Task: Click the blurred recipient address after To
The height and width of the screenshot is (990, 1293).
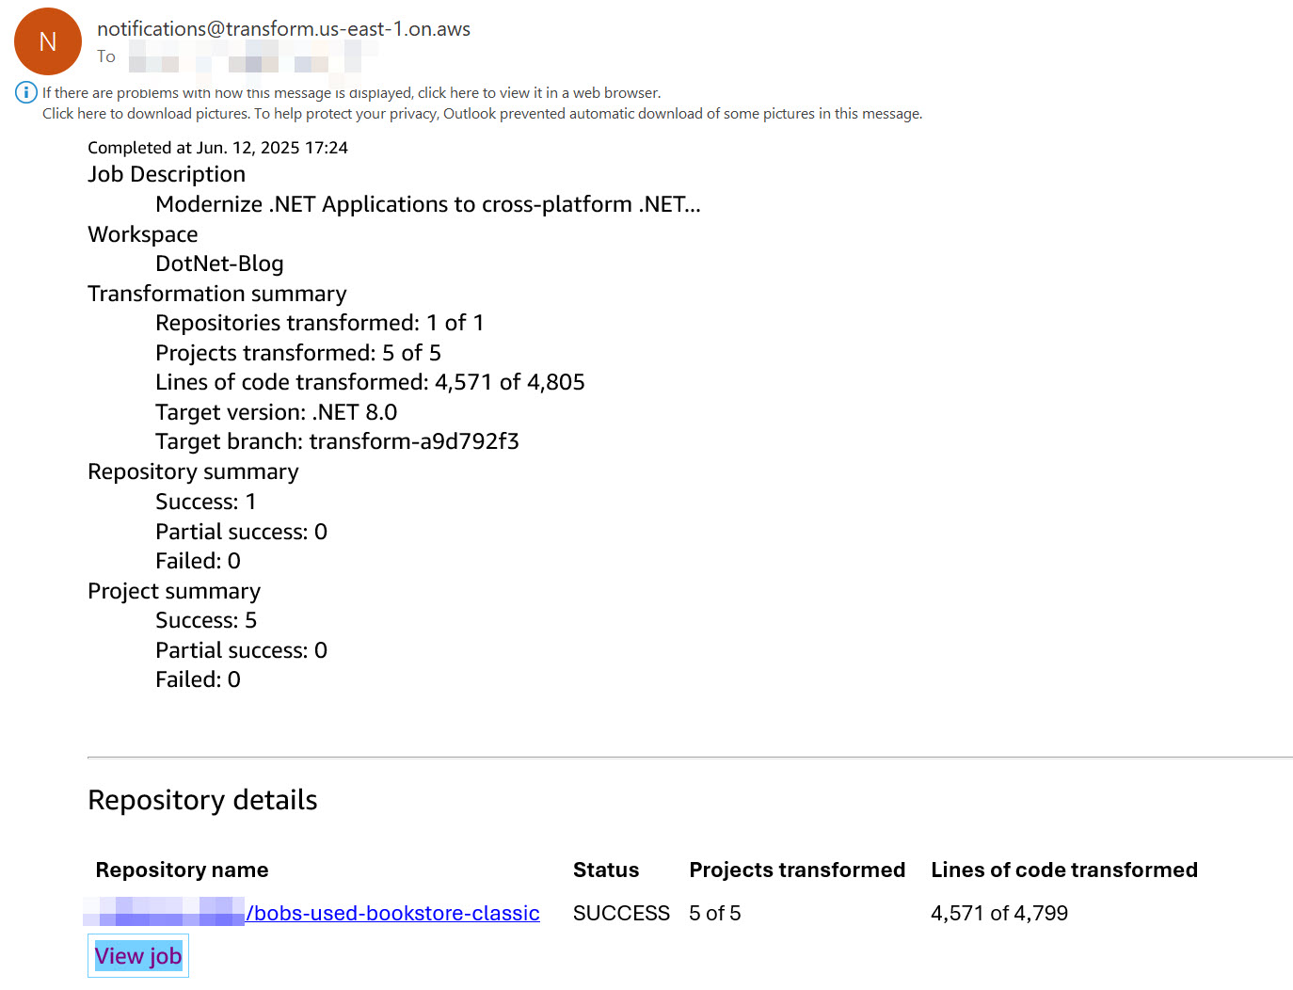Action: (245, 56)
